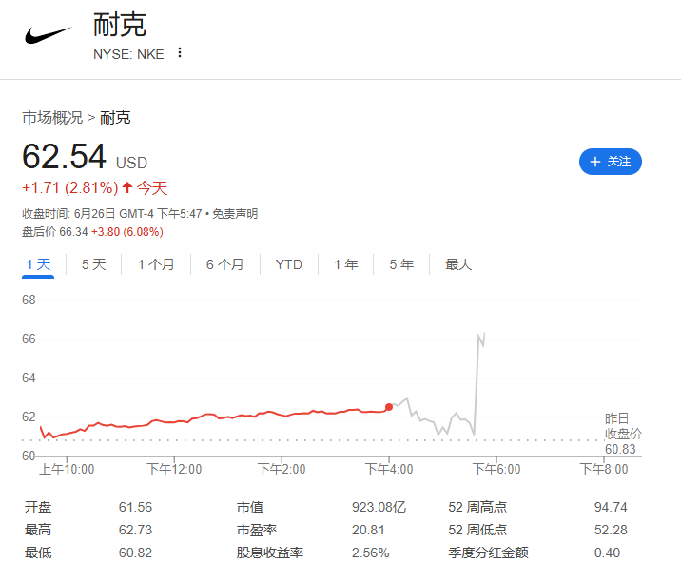Image resolution: width=681 pixels, height=582 pixels.
Task: Switch to the 1 个月 chart tab
Action: pyautogui.click(x=156, y=264)
